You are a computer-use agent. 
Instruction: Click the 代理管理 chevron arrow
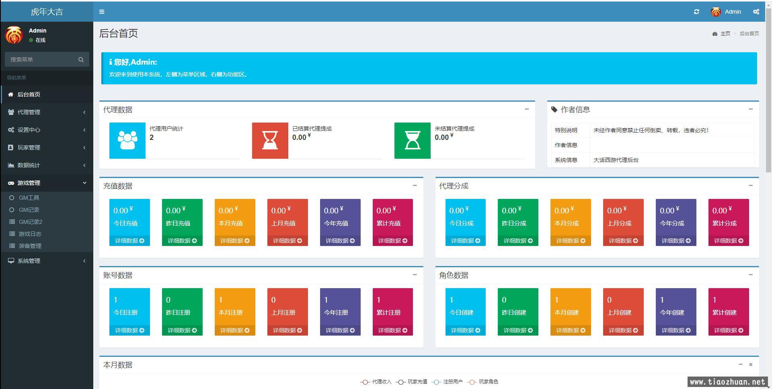coord(84,112)
